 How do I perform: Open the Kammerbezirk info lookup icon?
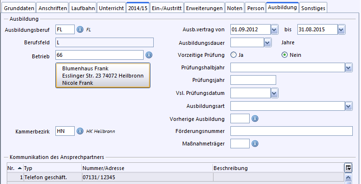[80, 131]
